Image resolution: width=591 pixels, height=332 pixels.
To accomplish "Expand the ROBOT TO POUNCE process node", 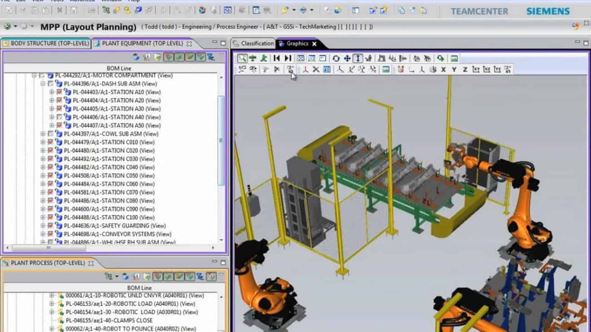I will pos(52,329).
